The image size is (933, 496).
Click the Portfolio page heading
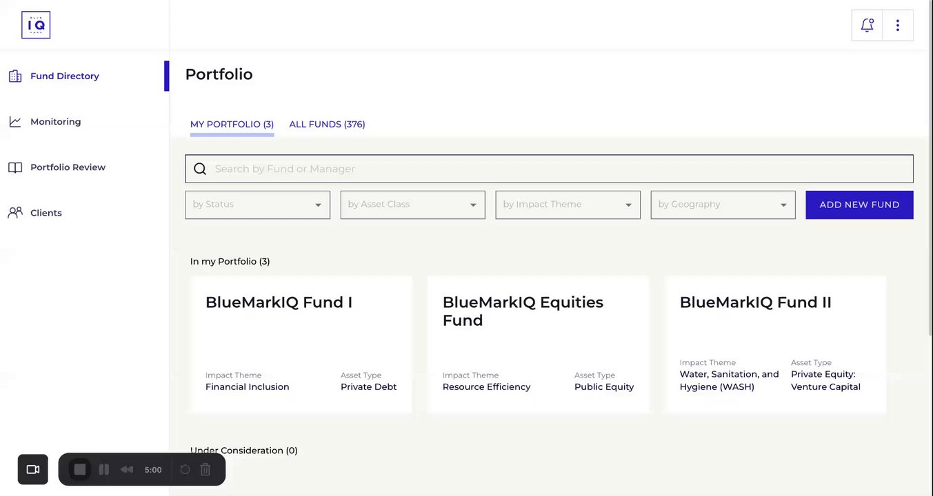(x=219, y=74)
